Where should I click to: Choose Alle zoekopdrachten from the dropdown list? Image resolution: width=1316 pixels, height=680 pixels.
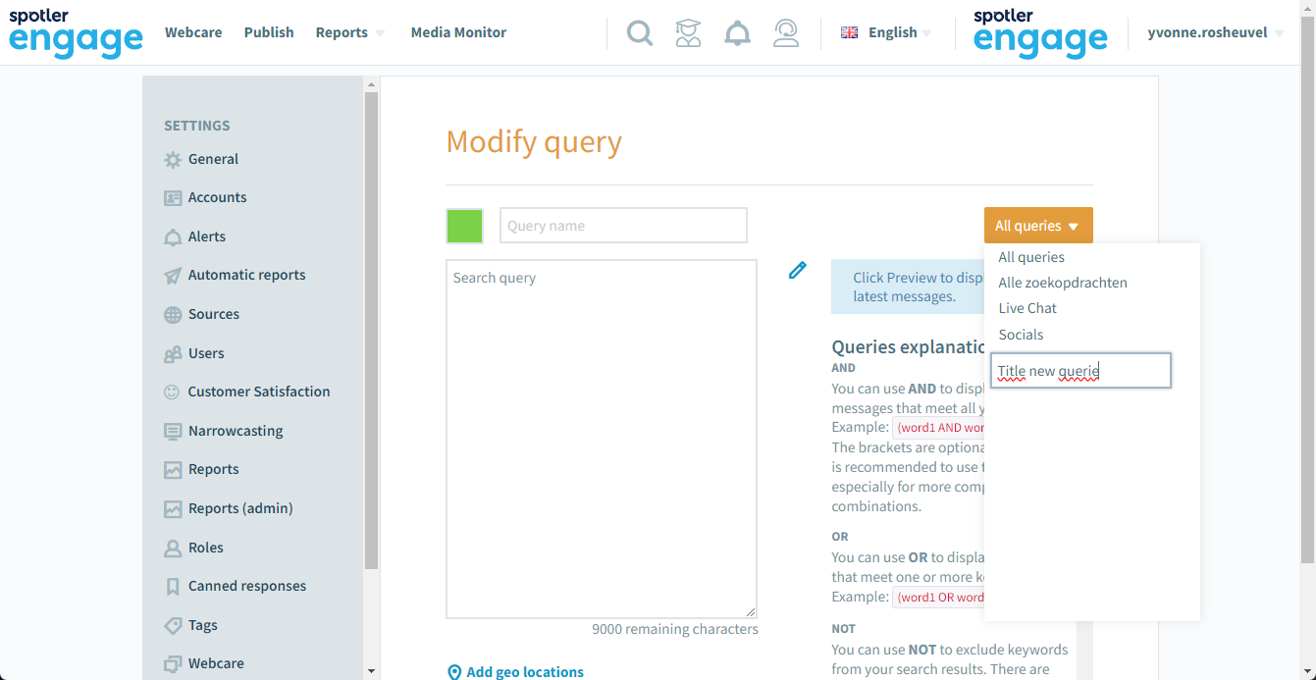[1063, 283]
